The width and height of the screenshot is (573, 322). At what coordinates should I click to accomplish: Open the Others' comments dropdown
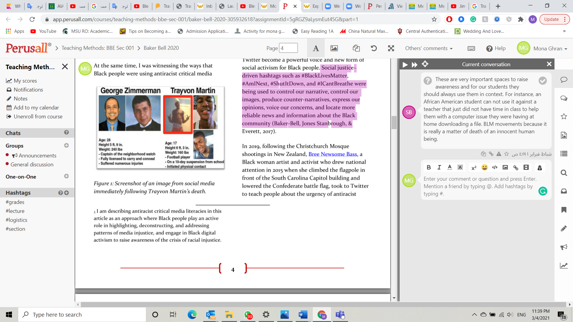429,48
